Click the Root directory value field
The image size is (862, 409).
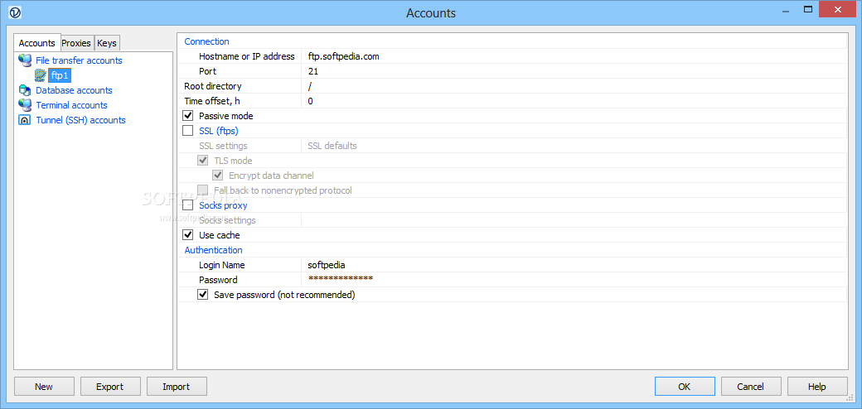coord(574,86)
